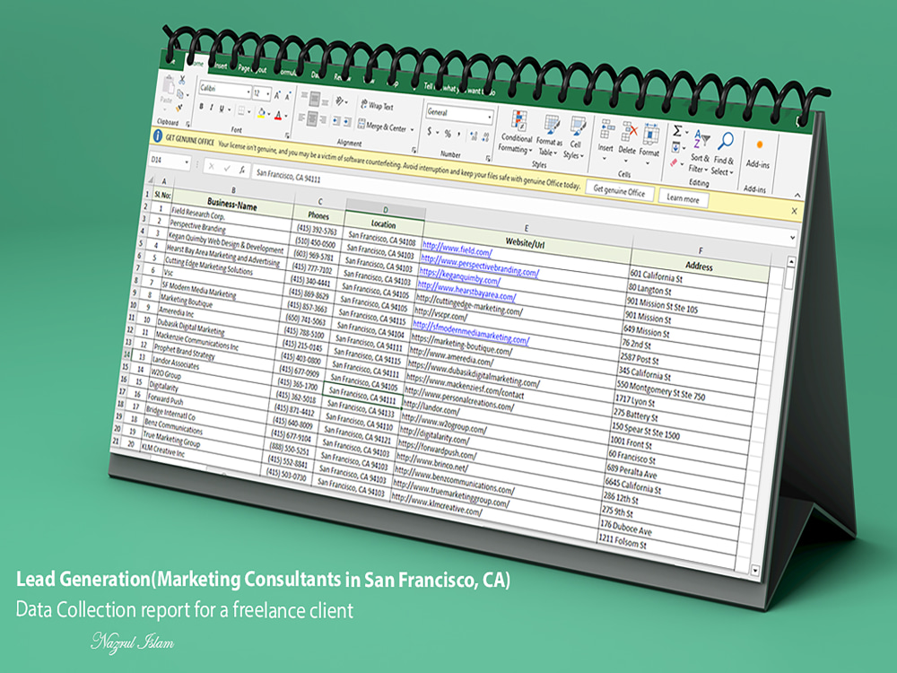This screenshot has width=897, height=673.
Task: Open Conditional Formatting menu
Action: point(518,131)
